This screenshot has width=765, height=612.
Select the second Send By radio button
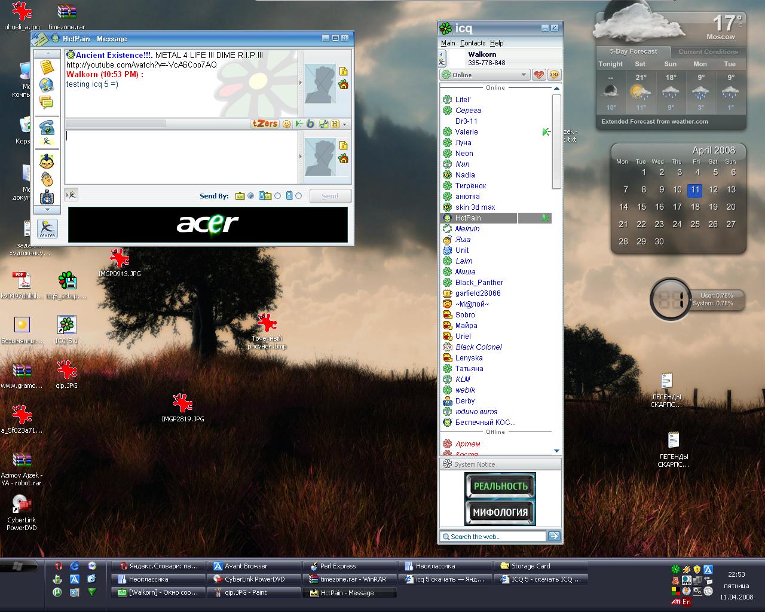[x=277, y=195]
